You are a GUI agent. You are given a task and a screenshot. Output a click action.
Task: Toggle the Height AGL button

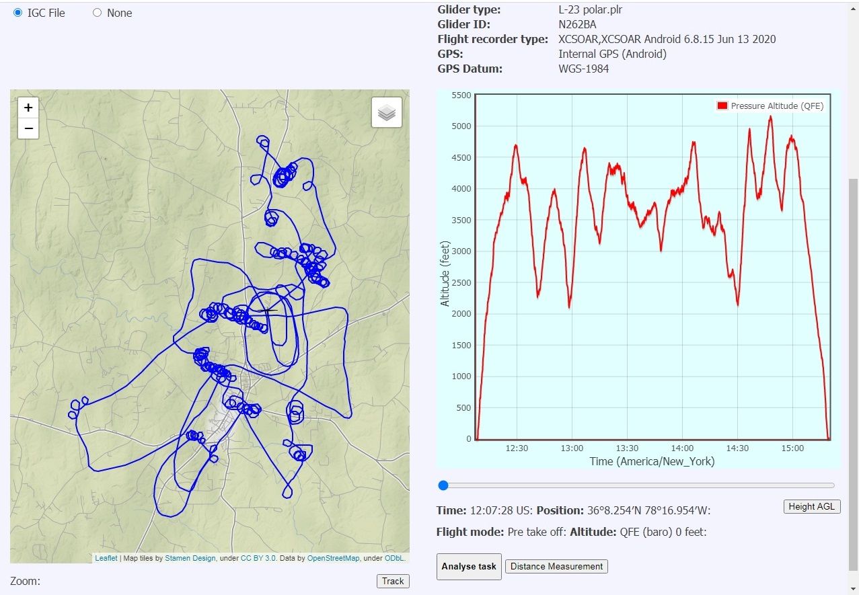click(812, 506)
